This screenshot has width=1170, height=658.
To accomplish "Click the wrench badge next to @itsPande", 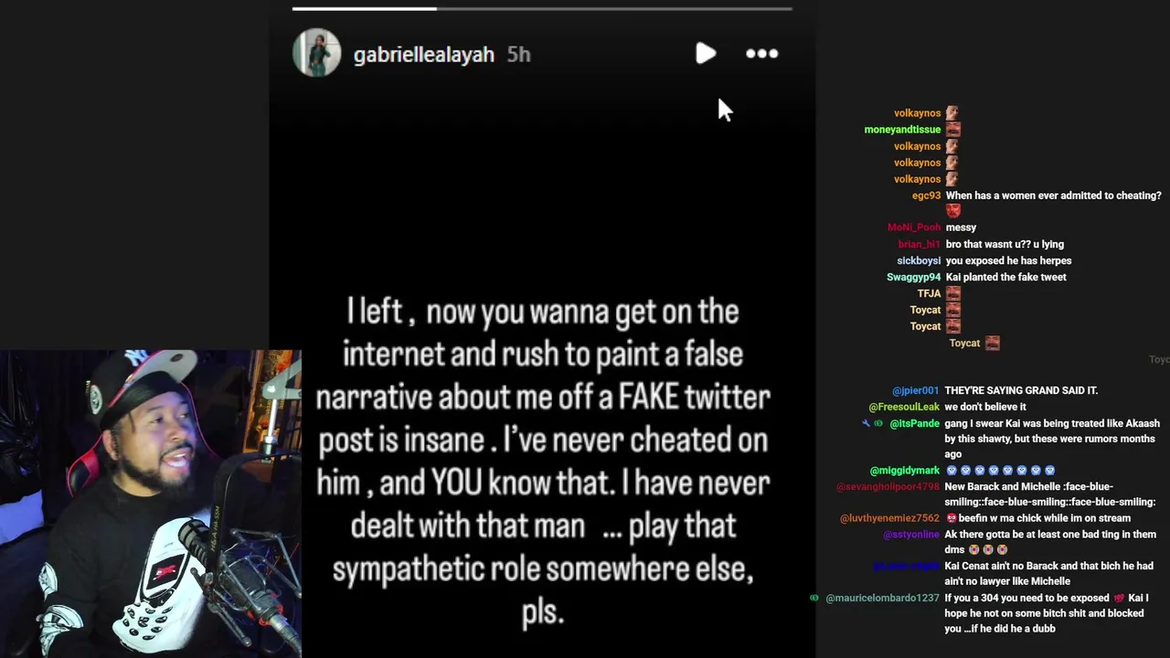I will [867, 423].
